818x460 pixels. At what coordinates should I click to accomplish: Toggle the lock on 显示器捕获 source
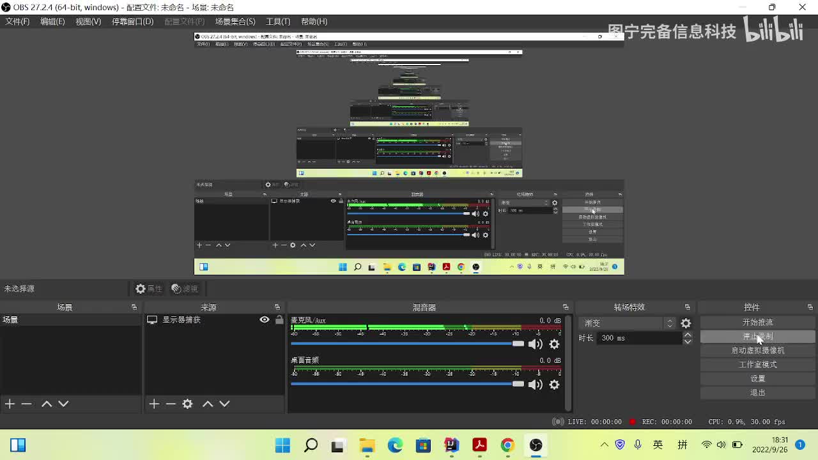[x=279, y=319]
